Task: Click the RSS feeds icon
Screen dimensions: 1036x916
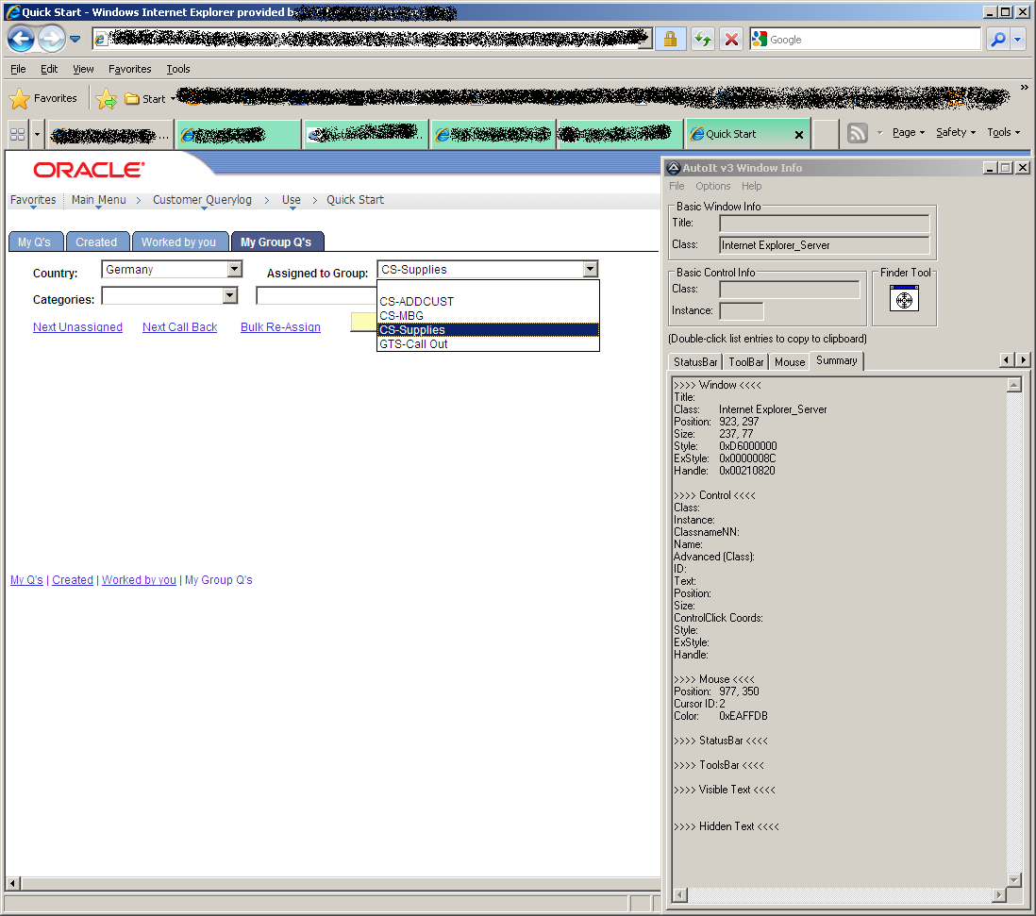Action: [x=857, y=133]
